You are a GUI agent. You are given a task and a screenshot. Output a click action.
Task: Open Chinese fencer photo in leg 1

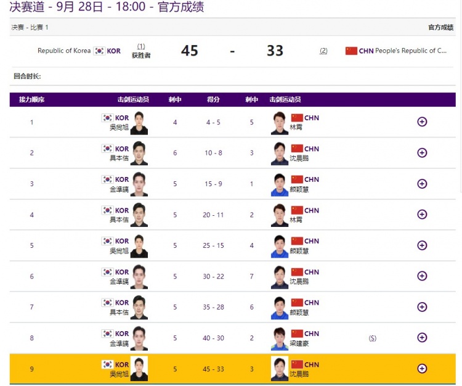point(279,123)
